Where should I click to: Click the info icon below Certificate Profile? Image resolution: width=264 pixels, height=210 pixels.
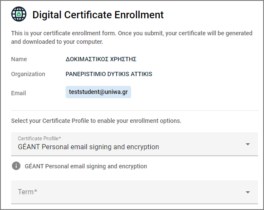pyautogui.click(x=16, y=166)
